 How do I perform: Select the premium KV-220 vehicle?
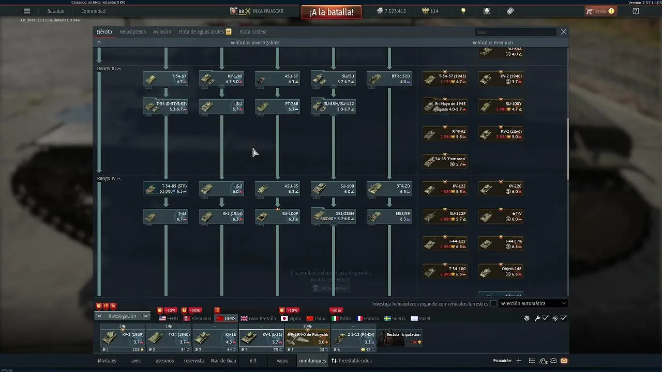501,189
